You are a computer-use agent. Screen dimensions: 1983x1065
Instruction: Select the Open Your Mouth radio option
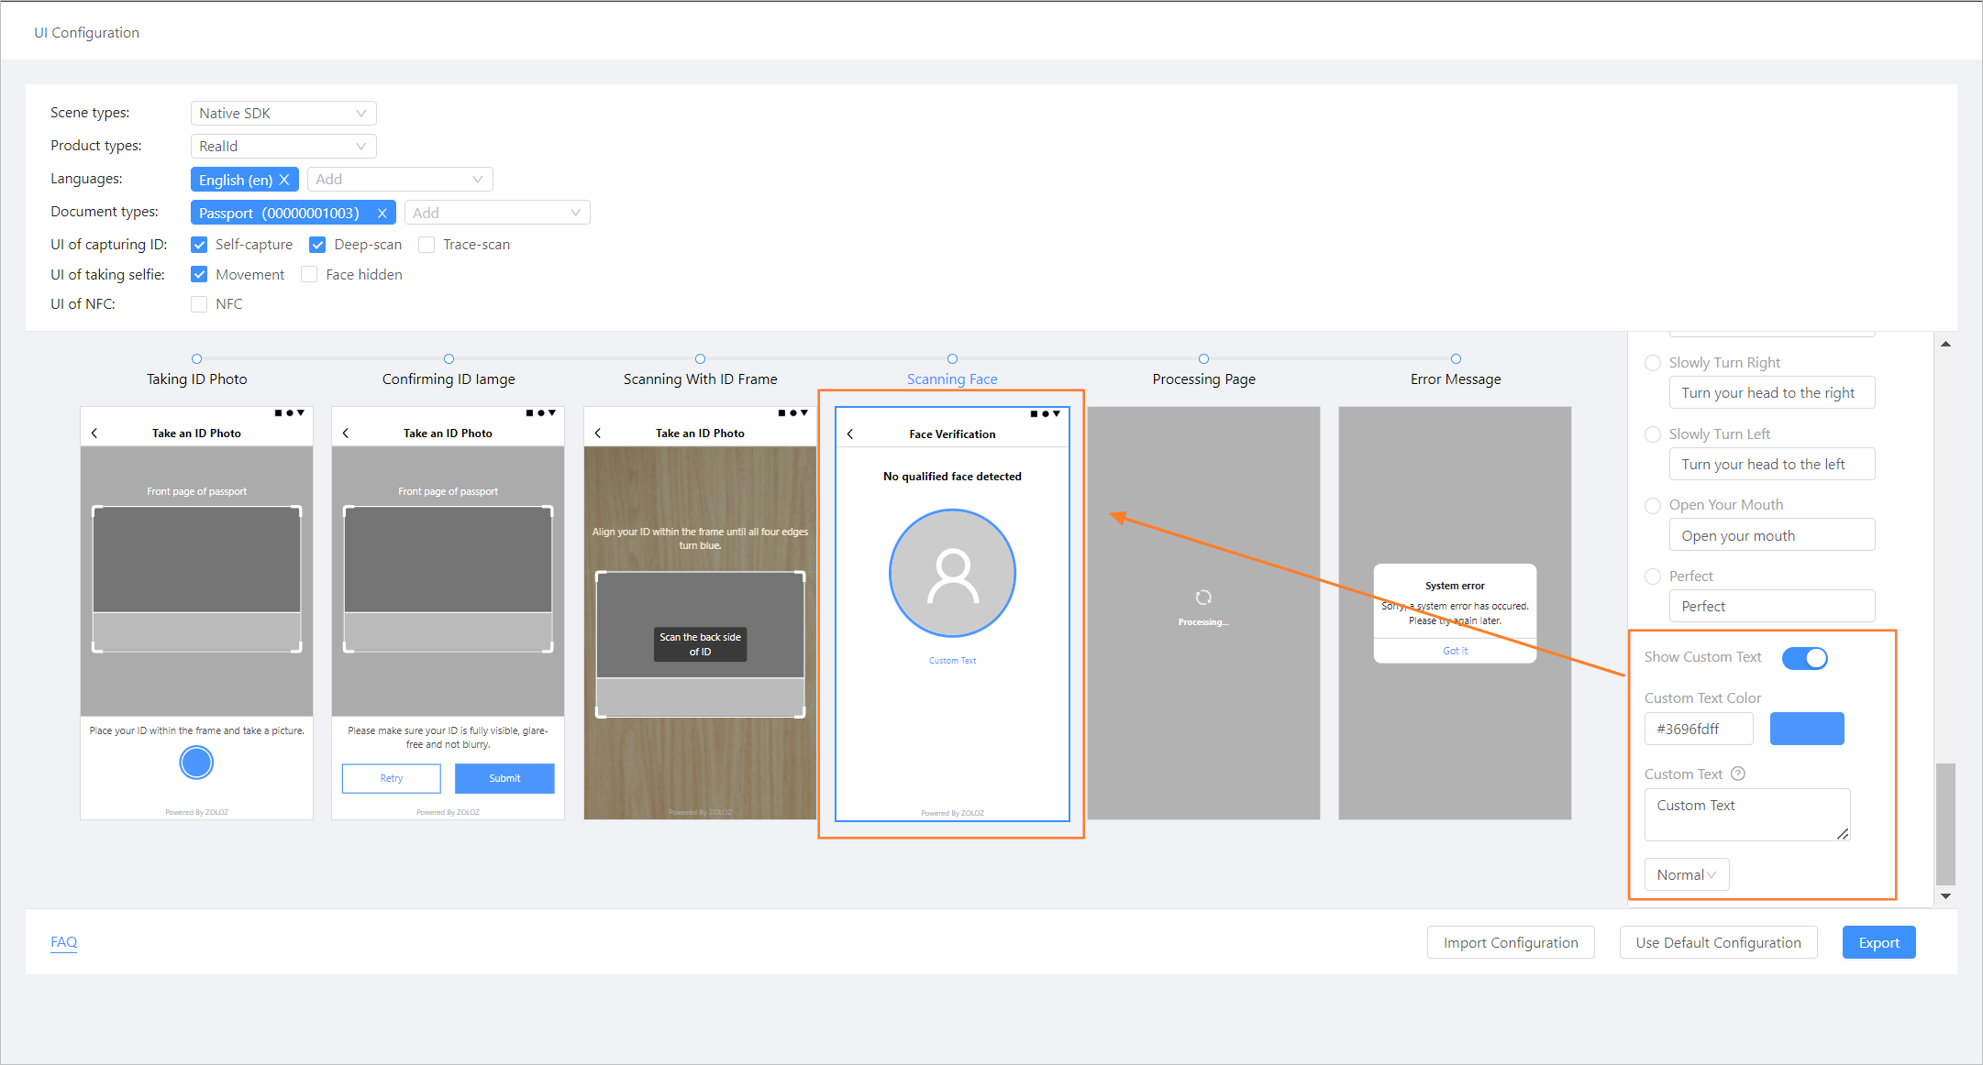pos(1653,505)
